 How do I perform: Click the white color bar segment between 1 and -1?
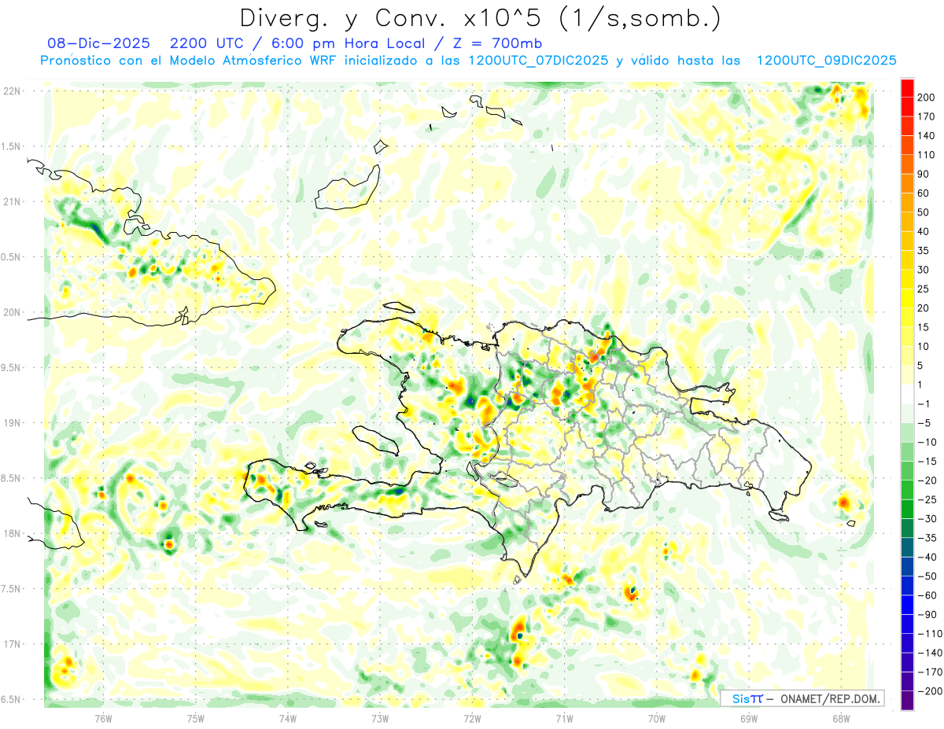907,395
